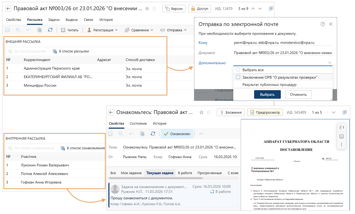Image resolution: width=355 pixels, height=214 pixels.
Task: Open the three-dot menu in task toolbar
Action: 201,134
